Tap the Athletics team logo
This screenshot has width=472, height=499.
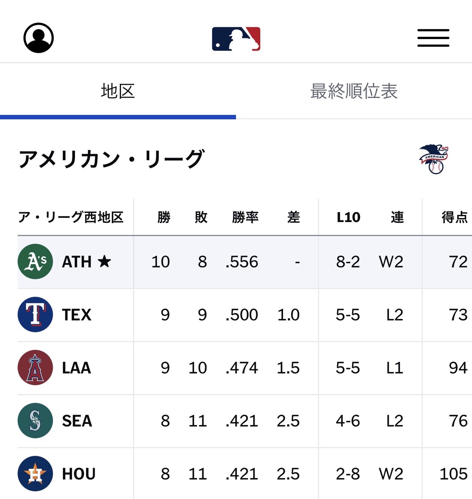tap(35, 261)
